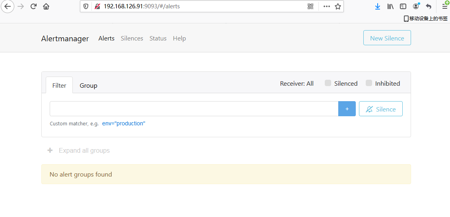Click the New Silence button
This screenshot has height=217, width=450.
[387, 38]
